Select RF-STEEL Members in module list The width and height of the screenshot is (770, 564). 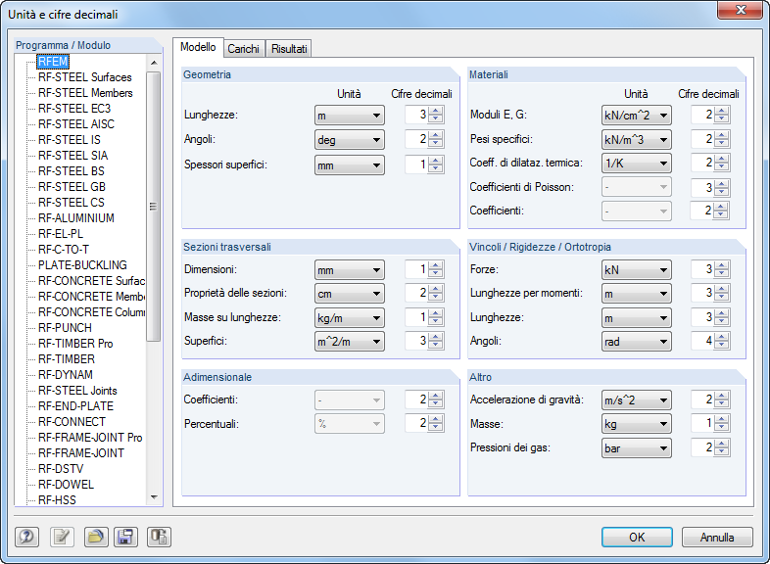point(85,93)
